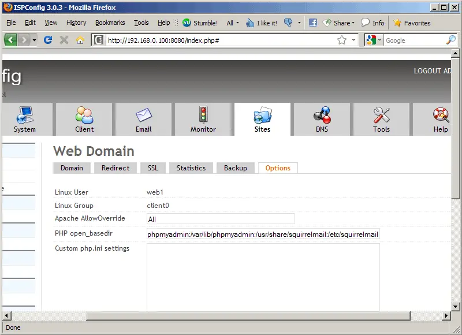Click the Done status bar text

coord(13,327)
